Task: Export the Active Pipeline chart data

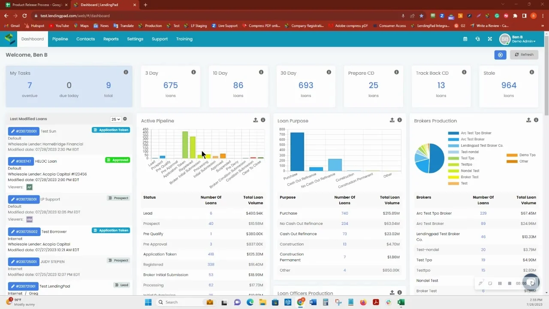Action: [256, 120]
